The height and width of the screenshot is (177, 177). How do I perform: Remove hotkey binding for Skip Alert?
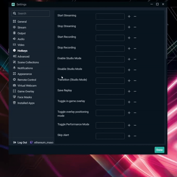(135, 136)
